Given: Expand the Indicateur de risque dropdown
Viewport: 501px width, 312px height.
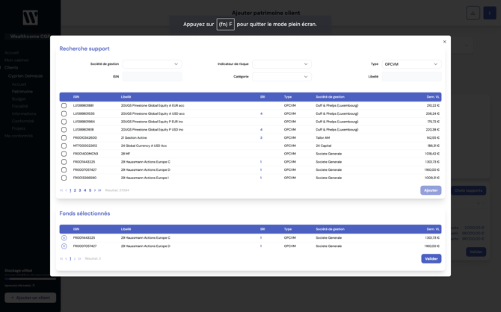Looking at the screenshot, I should 281,64.
